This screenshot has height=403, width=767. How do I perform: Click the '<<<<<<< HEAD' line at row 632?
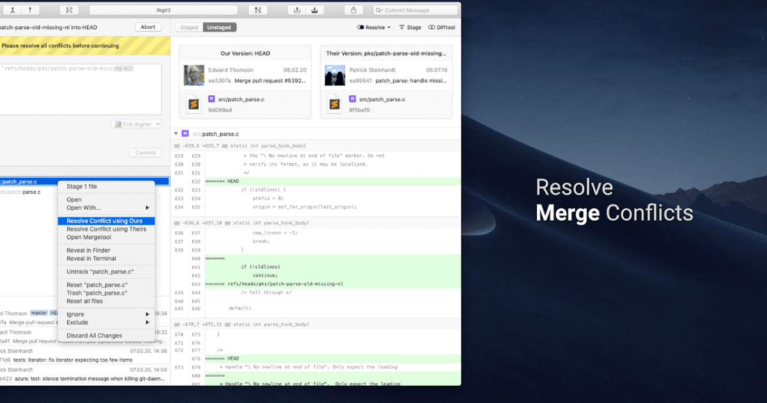coord(316,182)
